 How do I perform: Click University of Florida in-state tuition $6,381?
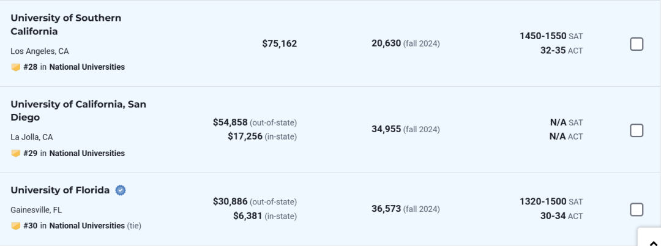click(247, 216)
